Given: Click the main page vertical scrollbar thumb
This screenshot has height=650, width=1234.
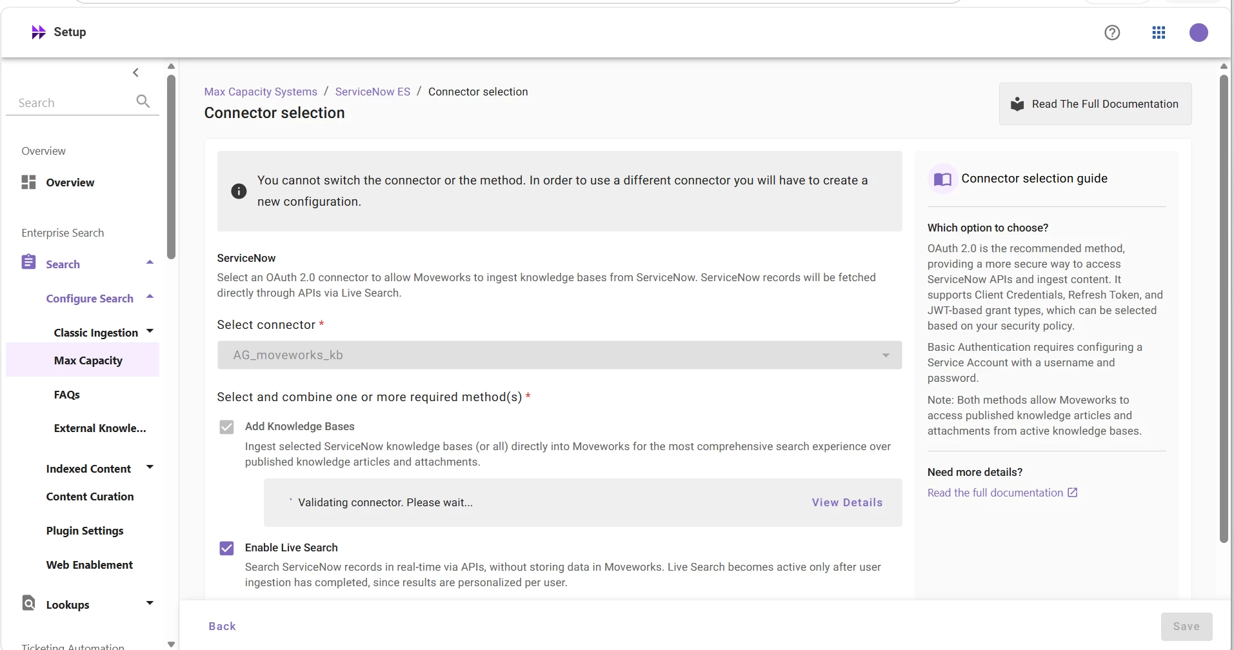Looking at the screenshot, I should 1224,309.
